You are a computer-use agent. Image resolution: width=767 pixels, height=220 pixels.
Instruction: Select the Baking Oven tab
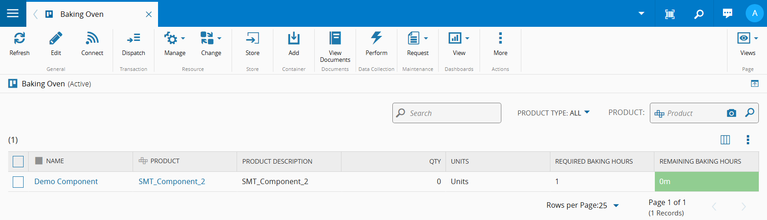pos(82,14)
